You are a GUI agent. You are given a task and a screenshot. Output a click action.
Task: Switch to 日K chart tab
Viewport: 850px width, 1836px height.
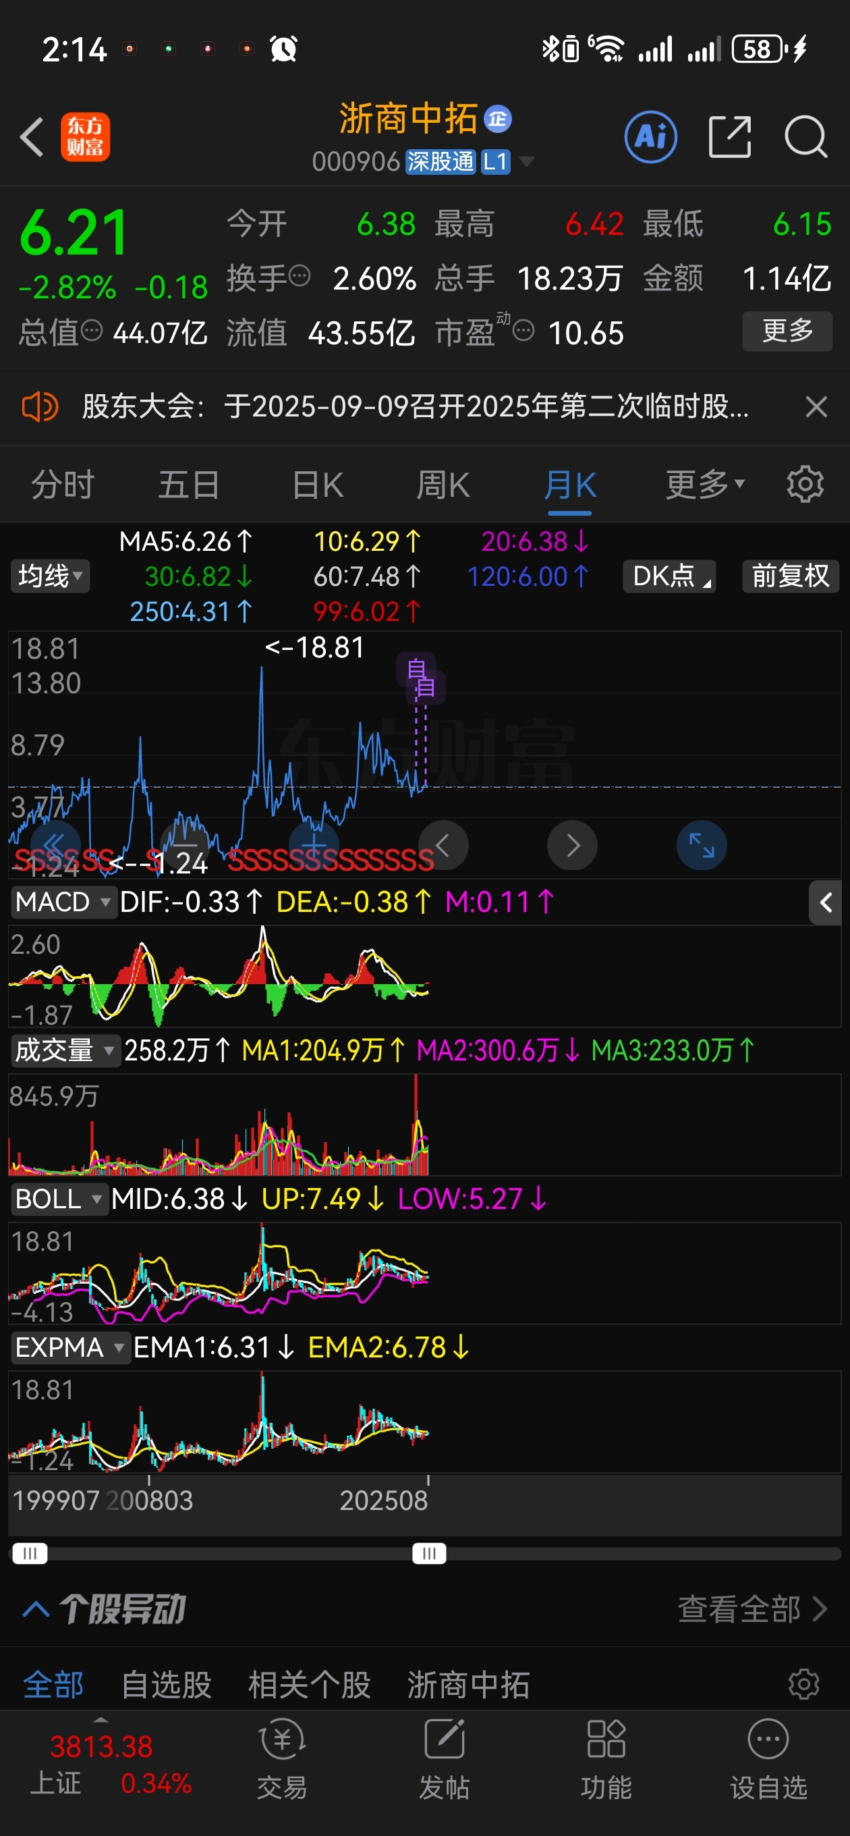point(318,485)
